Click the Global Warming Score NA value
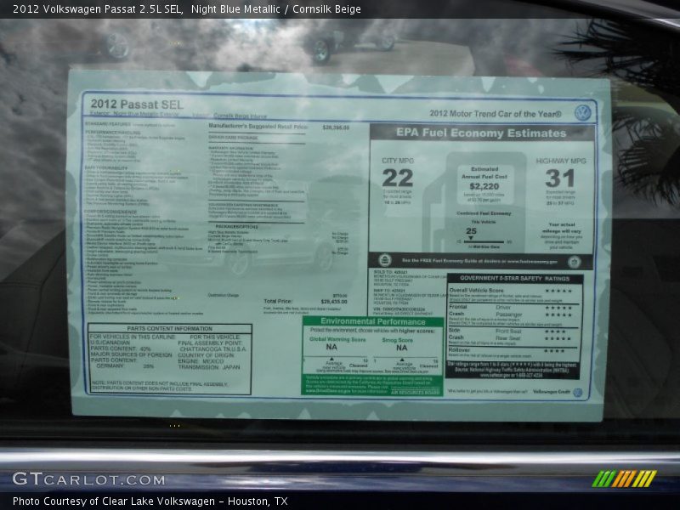This screenshot has height=510, width=680. 331,348
